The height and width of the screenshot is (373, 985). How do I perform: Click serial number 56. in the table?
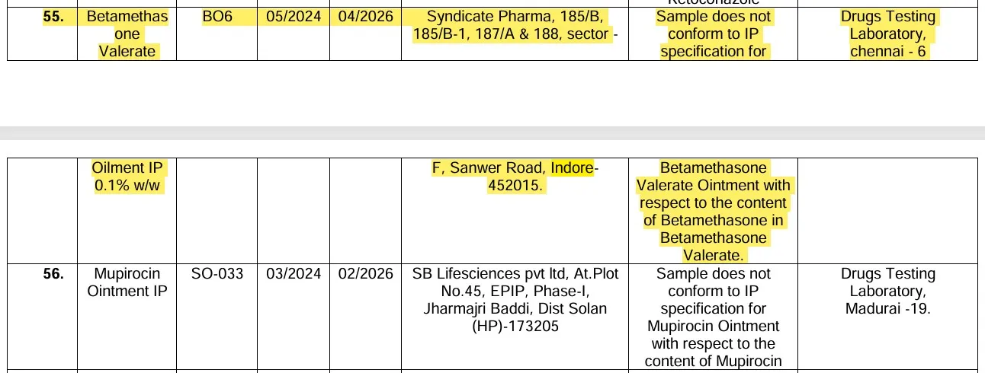pos(53,274)
